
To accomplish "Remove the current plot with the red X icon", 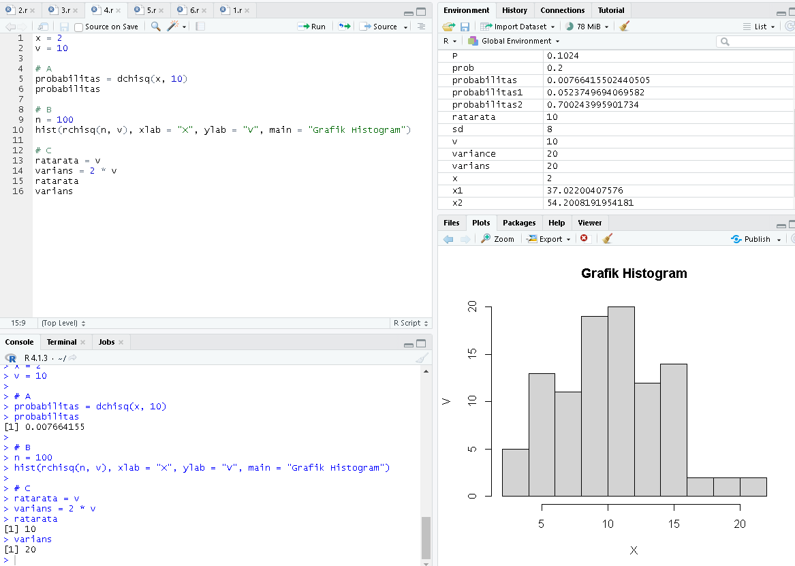I will (x=584, y=238).
